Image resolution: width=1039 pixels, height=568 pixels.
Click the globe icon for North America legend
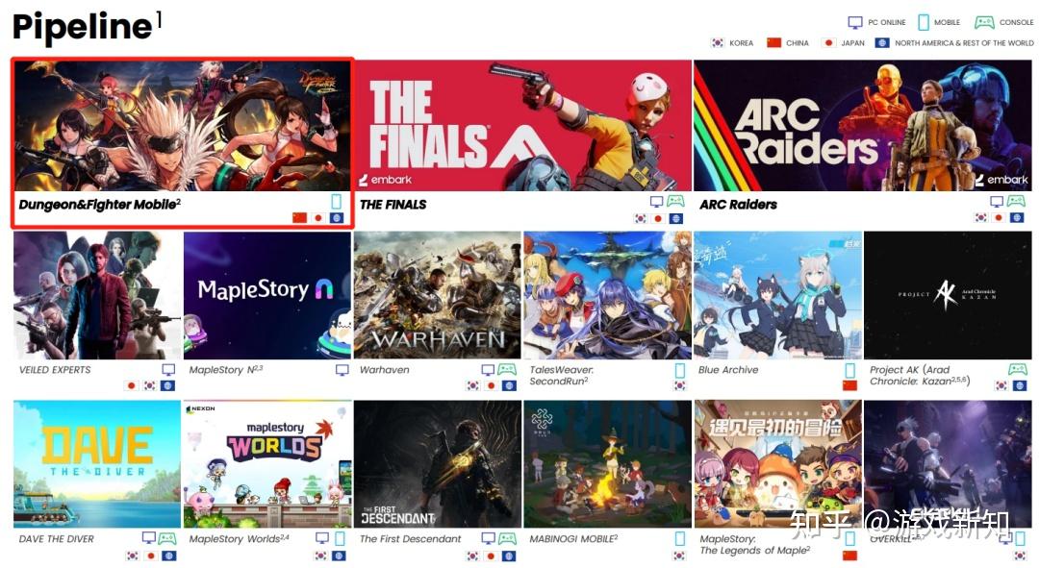coord(882,42)
